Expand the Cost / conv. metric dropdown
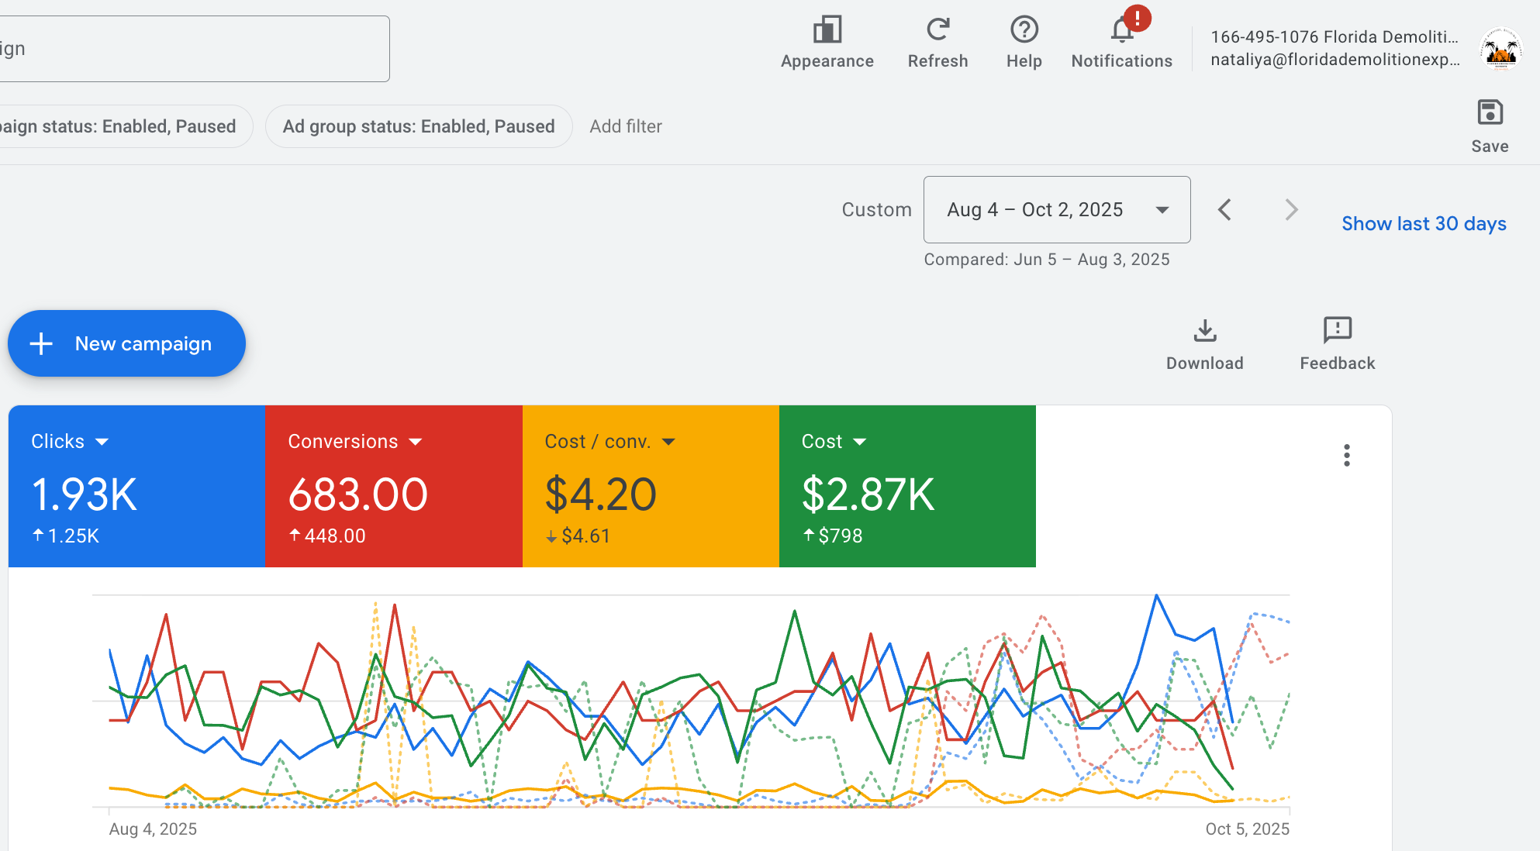 pos(668,442)
